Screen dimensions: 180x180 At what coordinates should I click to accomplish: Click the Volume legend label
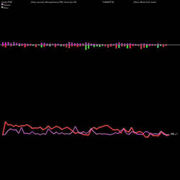pos(7,5)
